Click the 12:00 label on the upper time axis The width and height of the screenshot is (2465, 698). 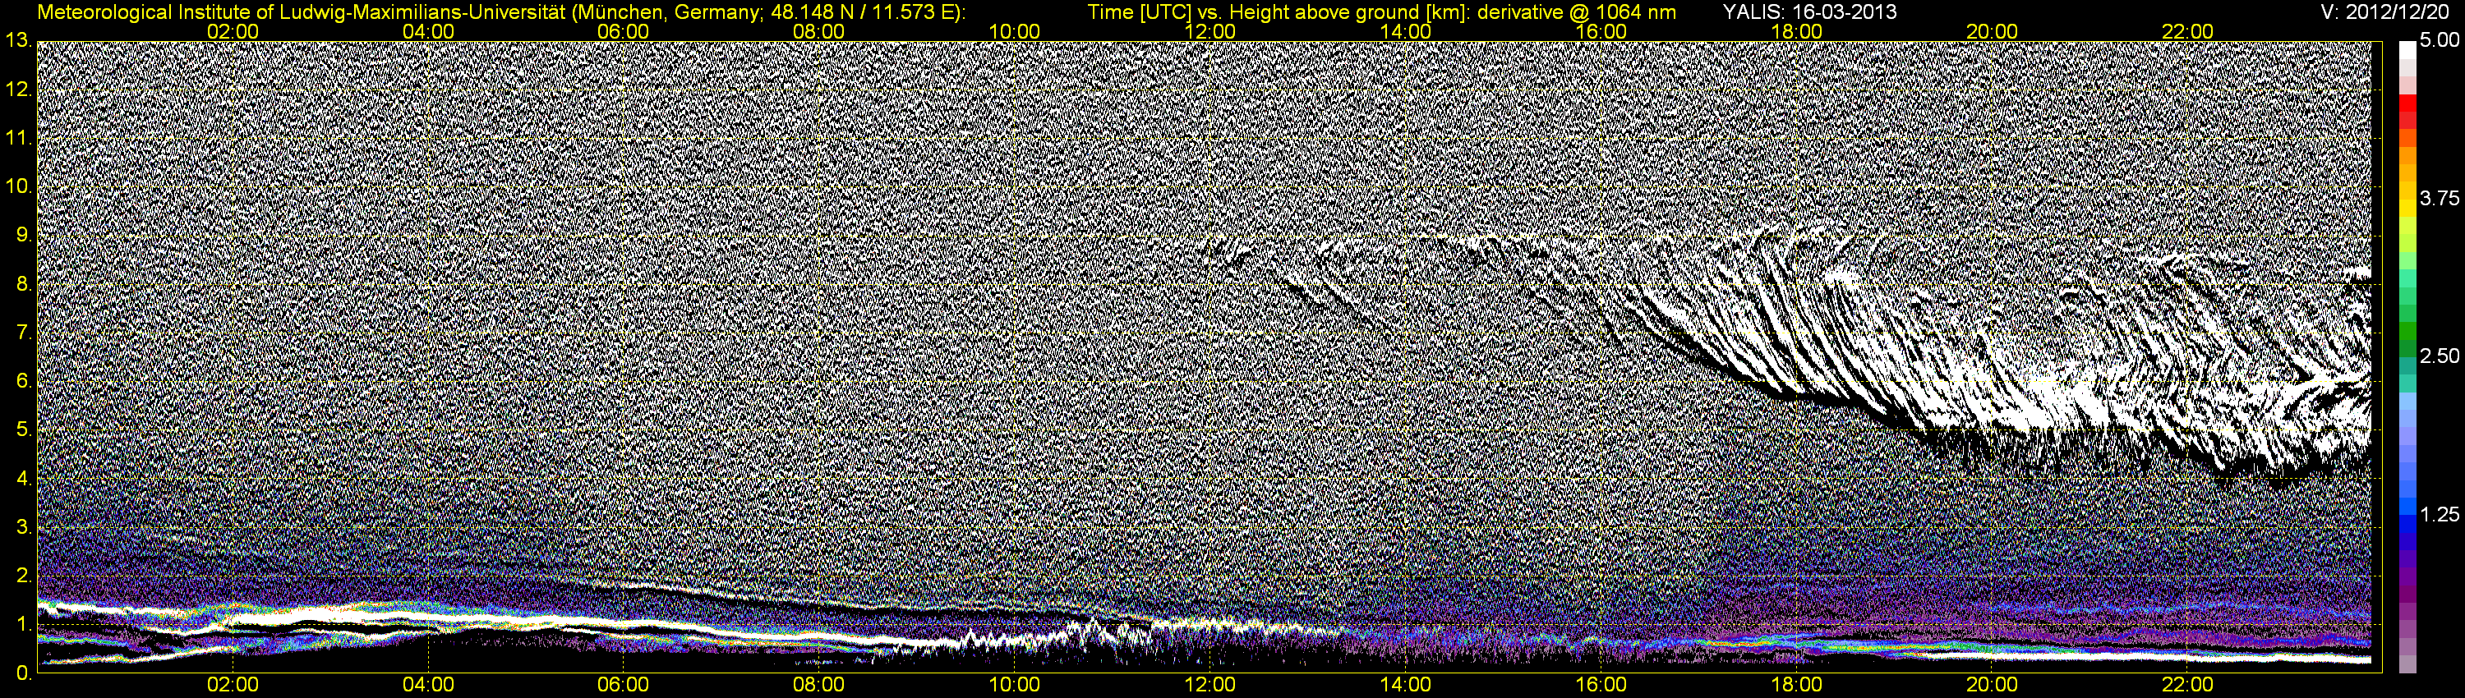[1209, 31]
